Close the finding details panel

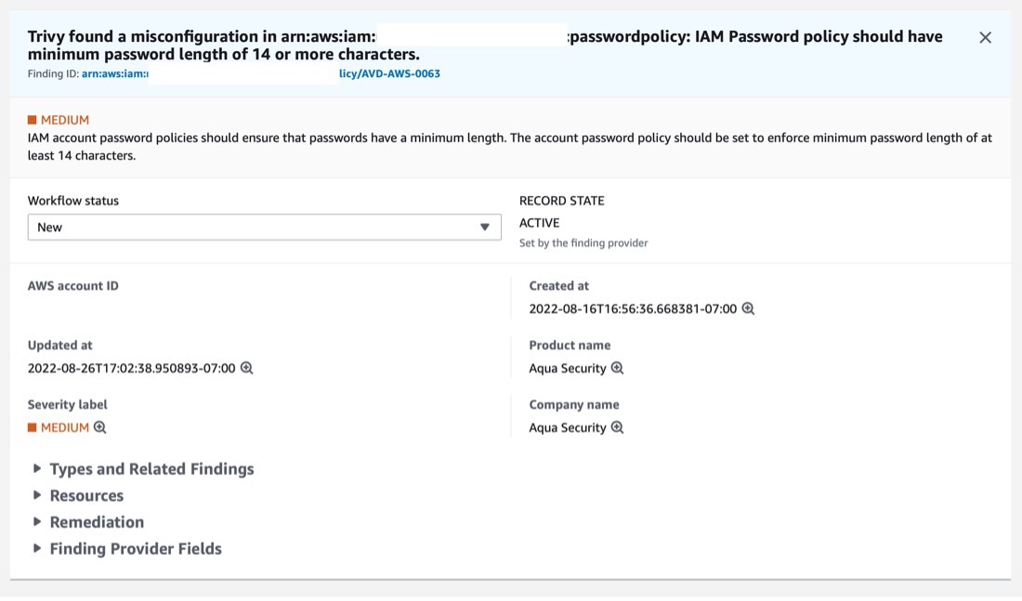(985, 38)
